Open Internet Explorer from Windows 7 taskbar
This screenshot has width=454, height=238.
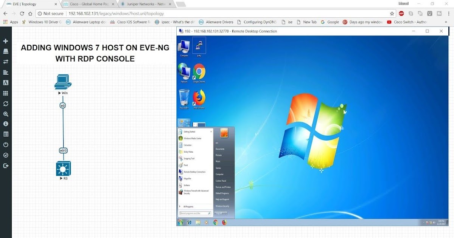click(189, 223)
